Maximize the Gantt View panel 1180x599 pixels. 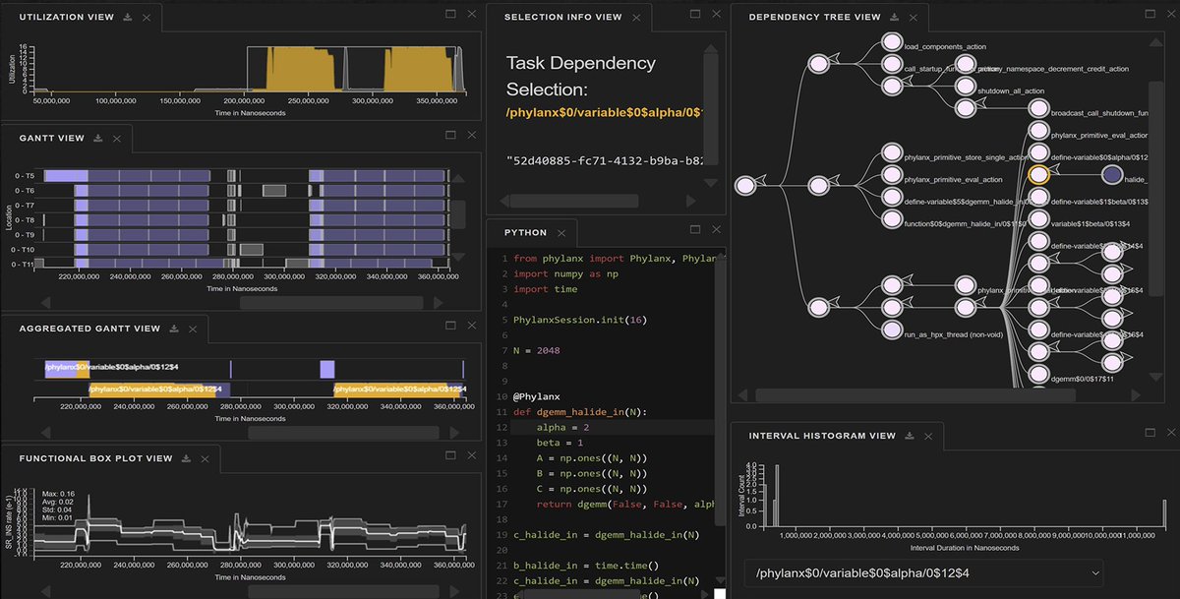(450, 135)
